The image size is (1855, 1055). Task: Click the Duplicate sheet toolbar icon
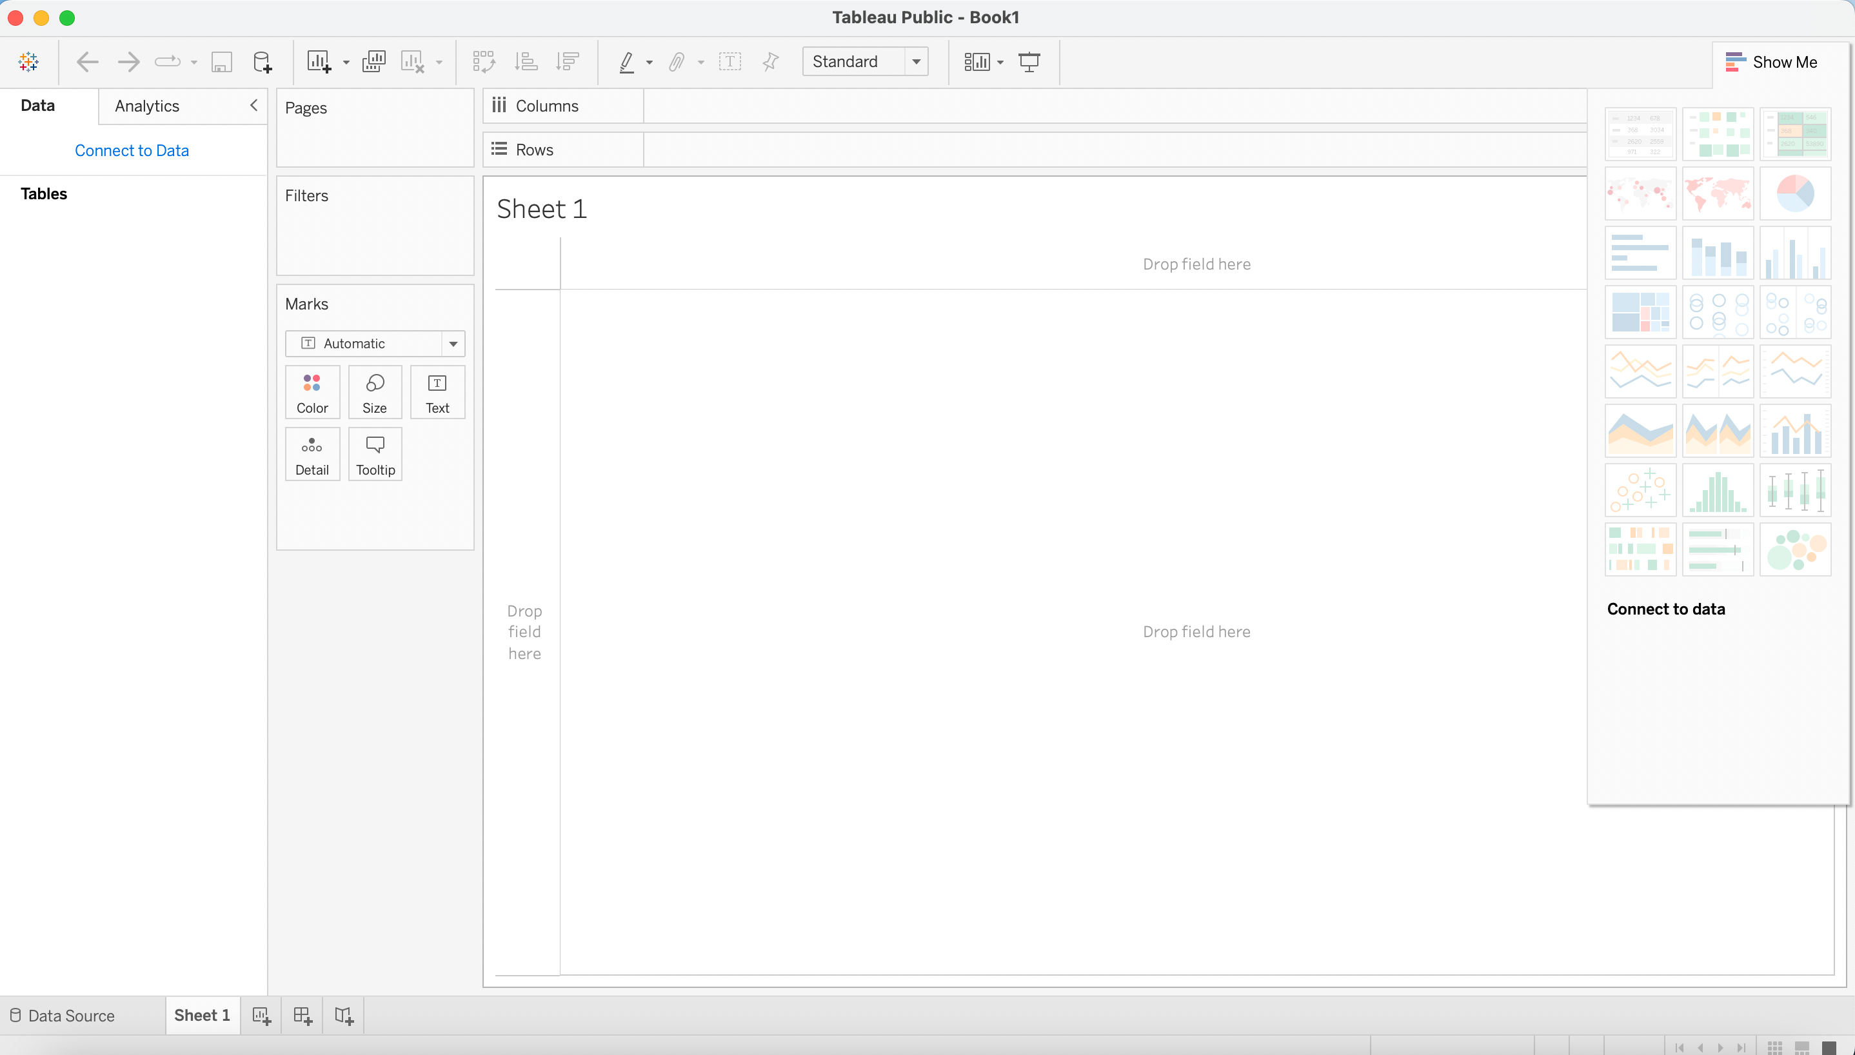(x=374, y=62)
